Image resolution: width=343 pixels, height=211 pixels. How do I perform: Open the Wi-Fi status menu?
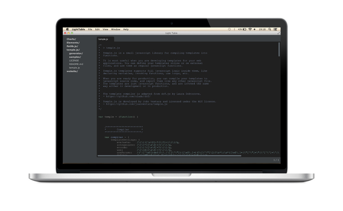pyautogui.click(x=250, y=29)
